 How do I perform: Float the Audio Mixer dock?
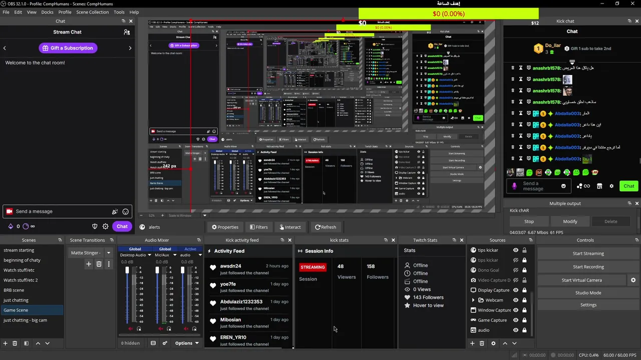pyautogui.click(x=199, y=240)
